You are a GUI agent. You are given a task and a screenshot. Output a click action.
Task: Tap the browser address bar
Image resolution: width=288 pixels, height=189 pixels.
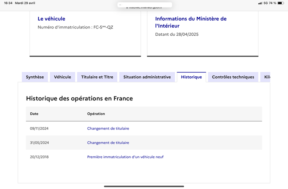click(145, 5)
